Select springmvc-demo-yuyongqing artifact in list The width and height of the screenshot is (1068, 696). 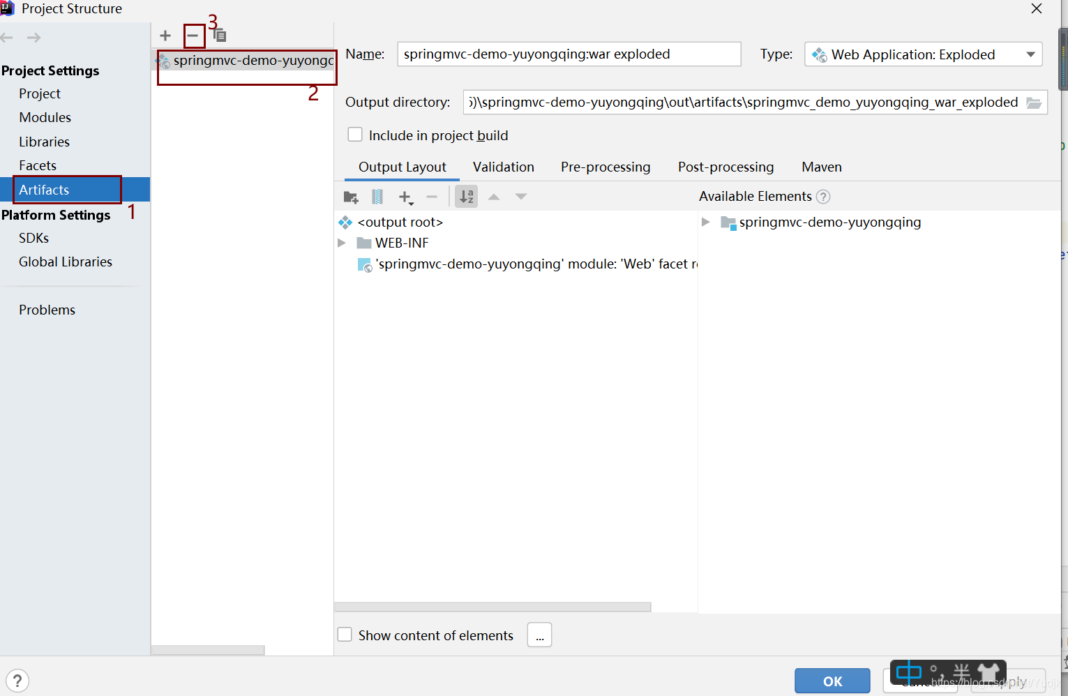(244, 60)
